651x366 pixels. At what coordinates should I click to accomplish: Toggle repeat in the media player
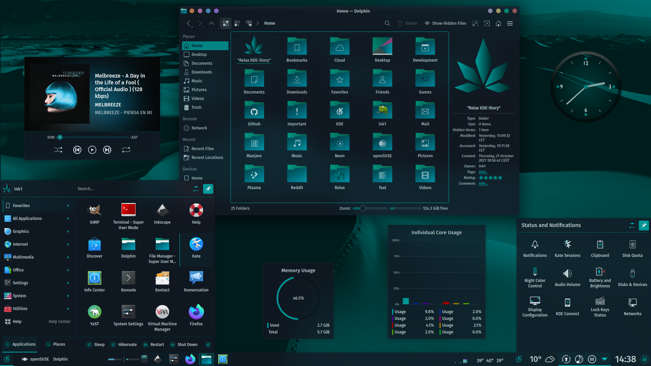[x=126, y=150]
